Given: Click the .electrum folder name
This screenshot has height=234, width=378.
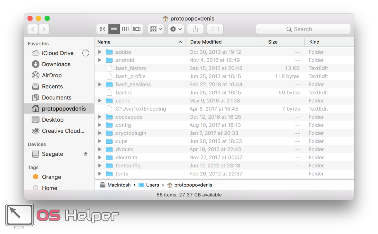Looking at the screenshot, I should 126,157.
